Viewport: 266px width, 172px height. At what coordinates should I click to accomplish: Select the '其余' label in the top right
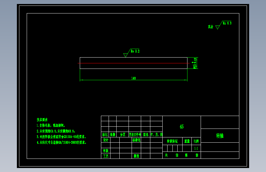pyautogui.click(x=210, y=27)
